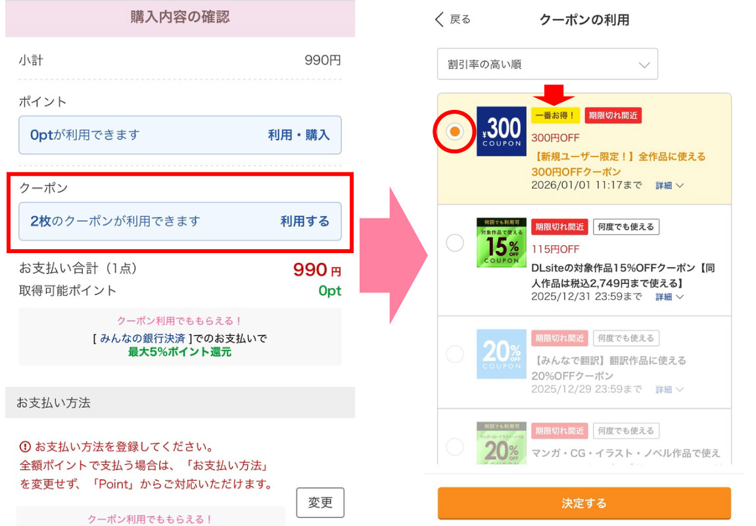Click the green 15% OFF coupon image
The height and width of the screenshot is (526, 756).
tap(502, 243)
